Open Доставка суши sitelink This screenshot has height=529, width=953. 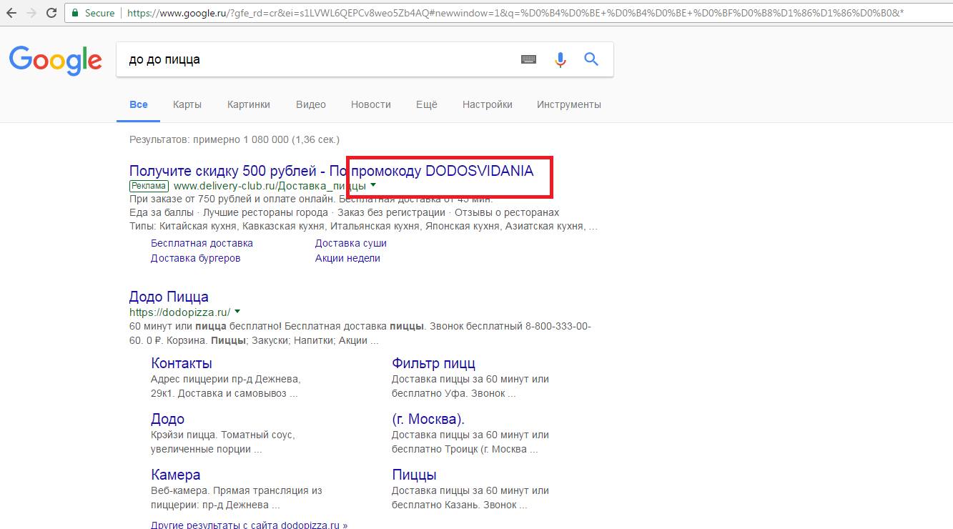click(351, 243)
